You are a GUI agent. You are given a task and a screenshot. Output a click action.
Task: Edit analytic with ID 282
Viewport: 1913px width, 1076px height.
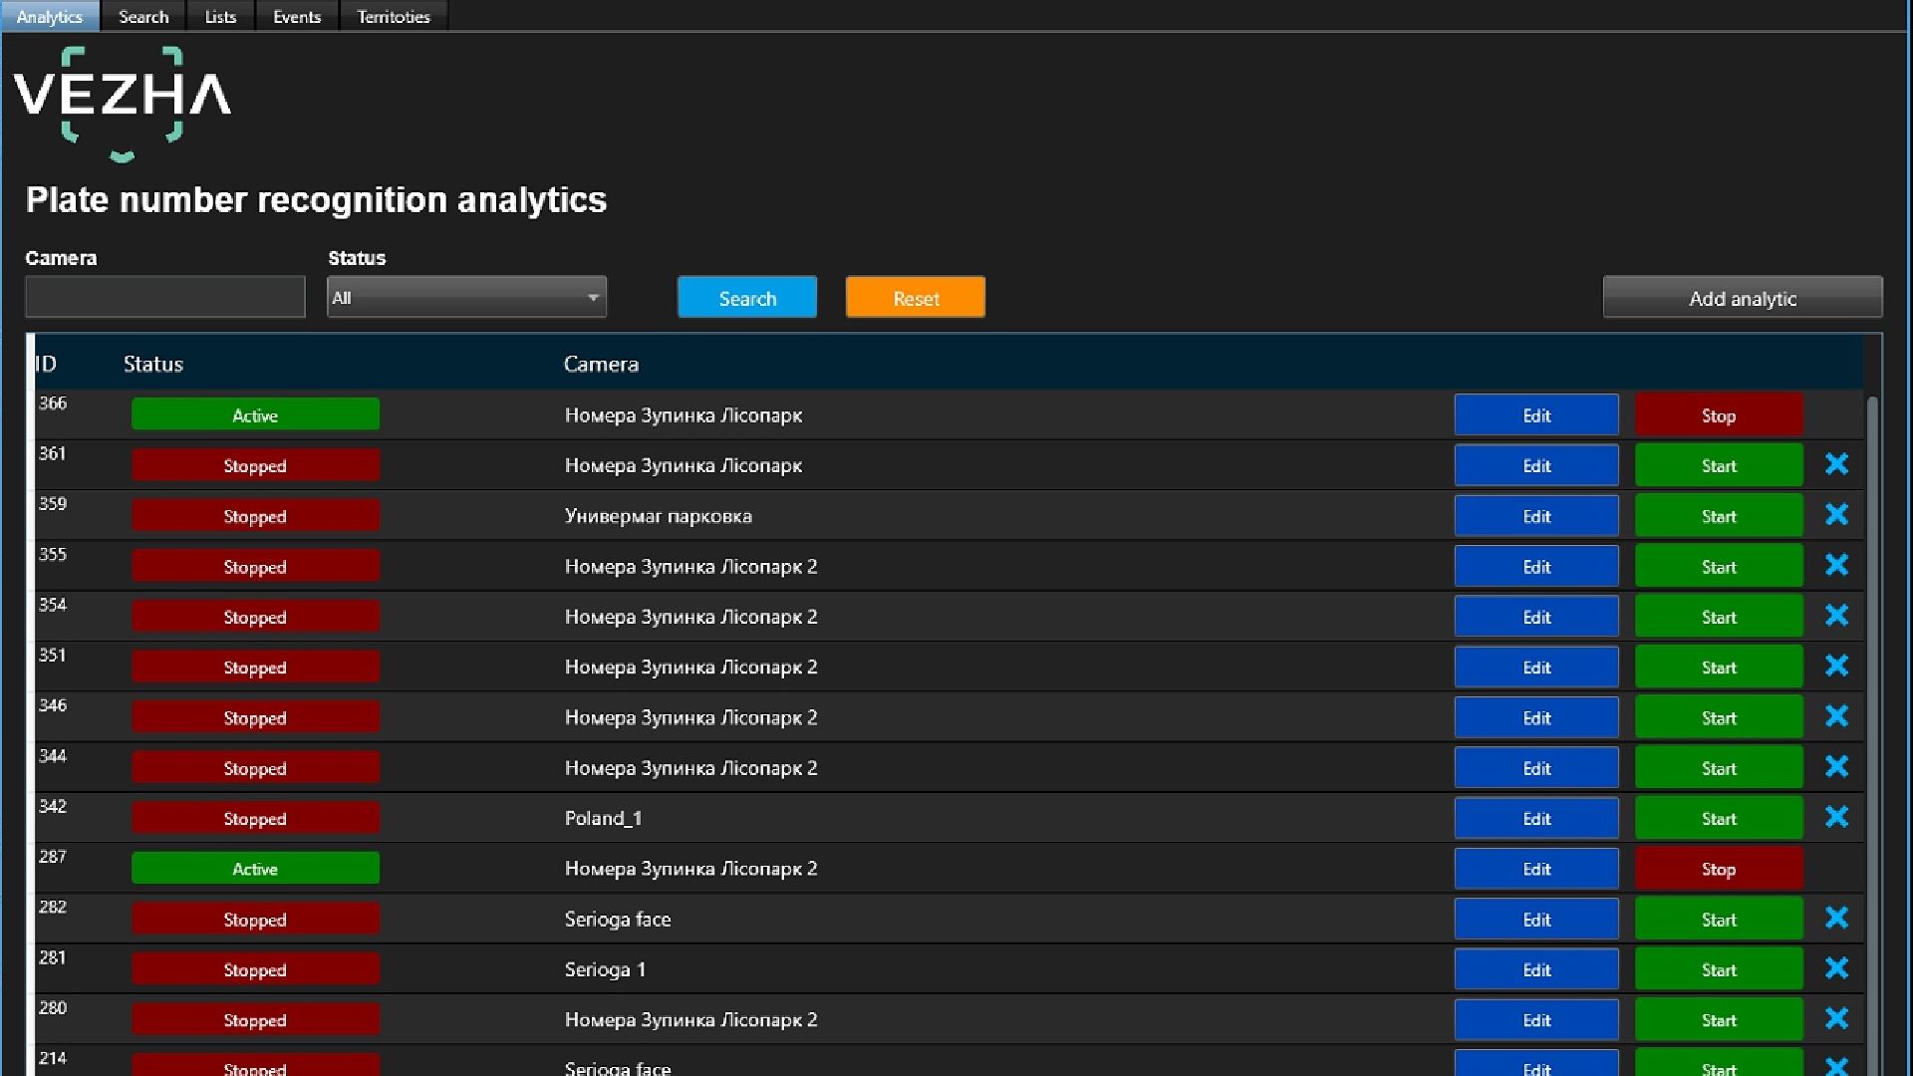[1536, 920]
